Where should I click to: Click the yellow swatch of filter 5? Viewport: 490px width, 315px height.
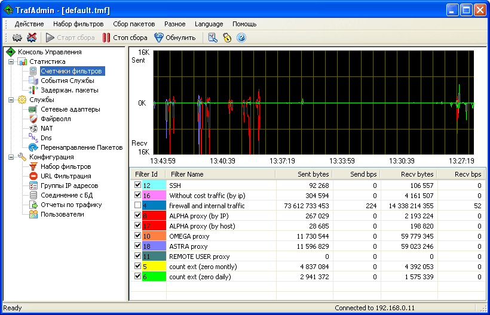coord(154,267)
